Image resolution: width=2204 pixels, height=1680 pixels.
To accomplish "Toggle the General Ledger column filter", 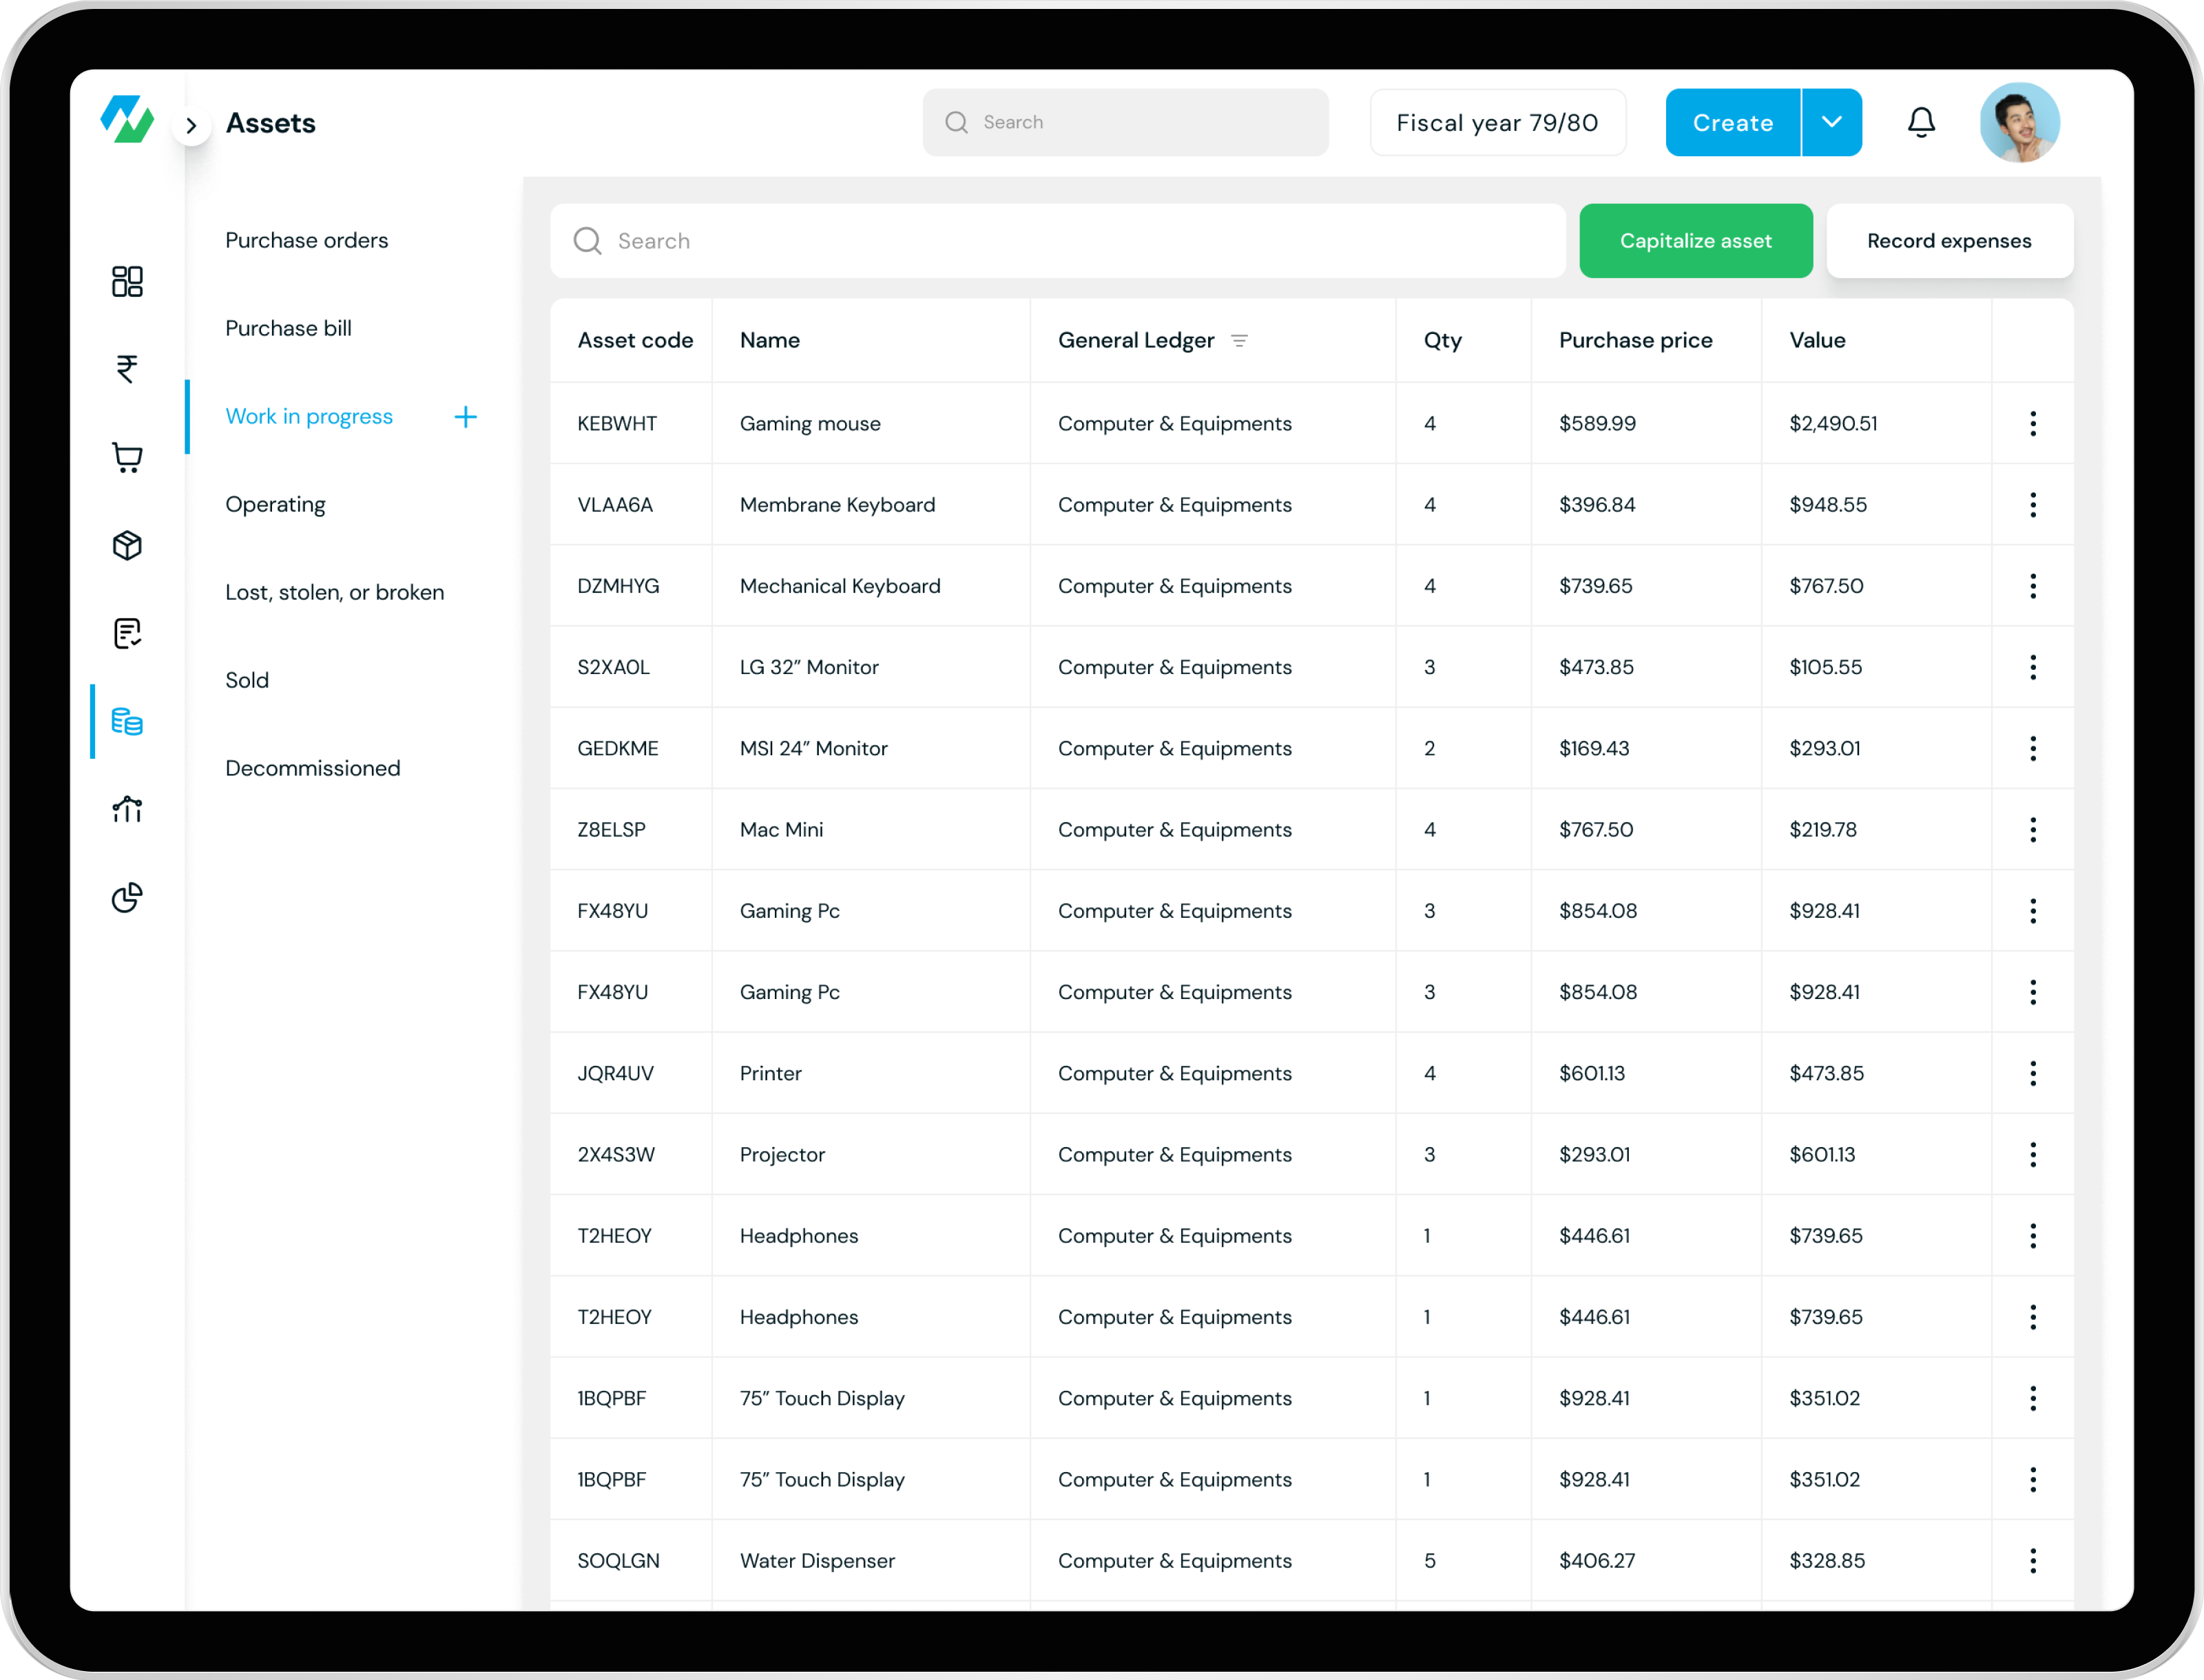I will 1240,340.
